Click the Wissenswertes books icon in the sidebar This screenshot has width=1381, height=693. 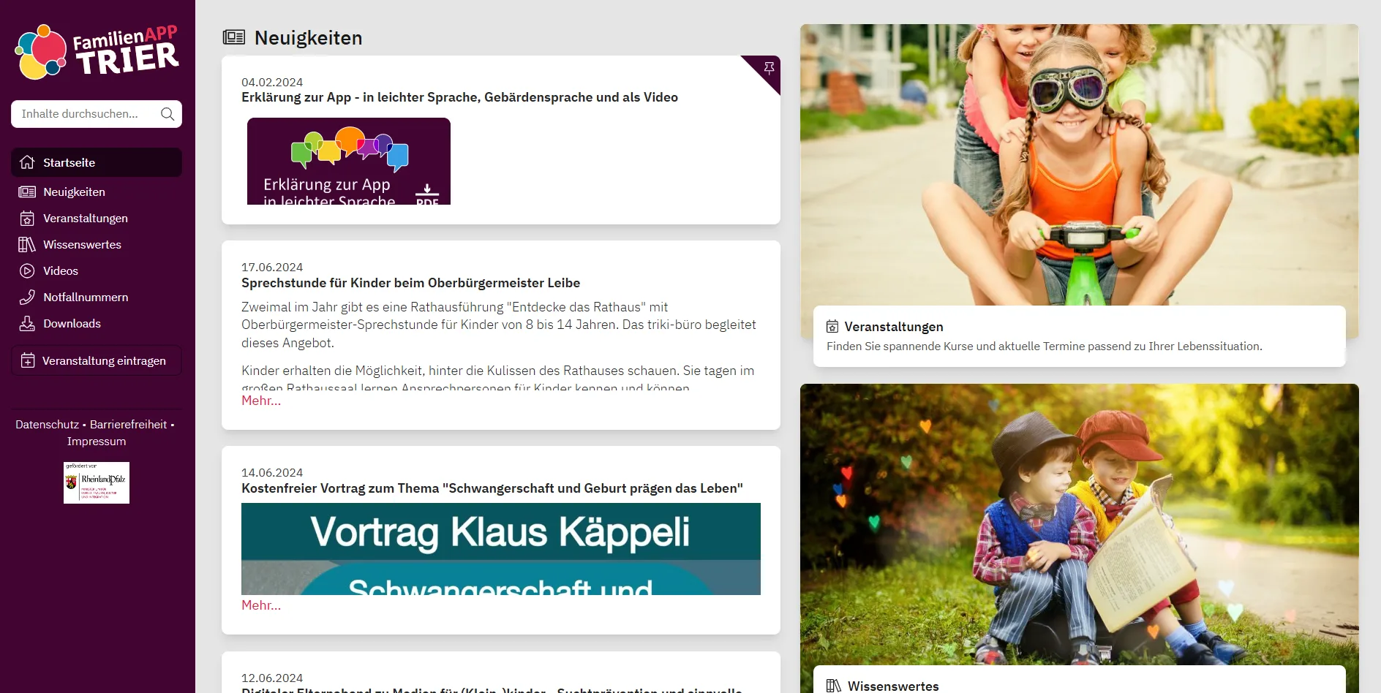coord(27,244)
